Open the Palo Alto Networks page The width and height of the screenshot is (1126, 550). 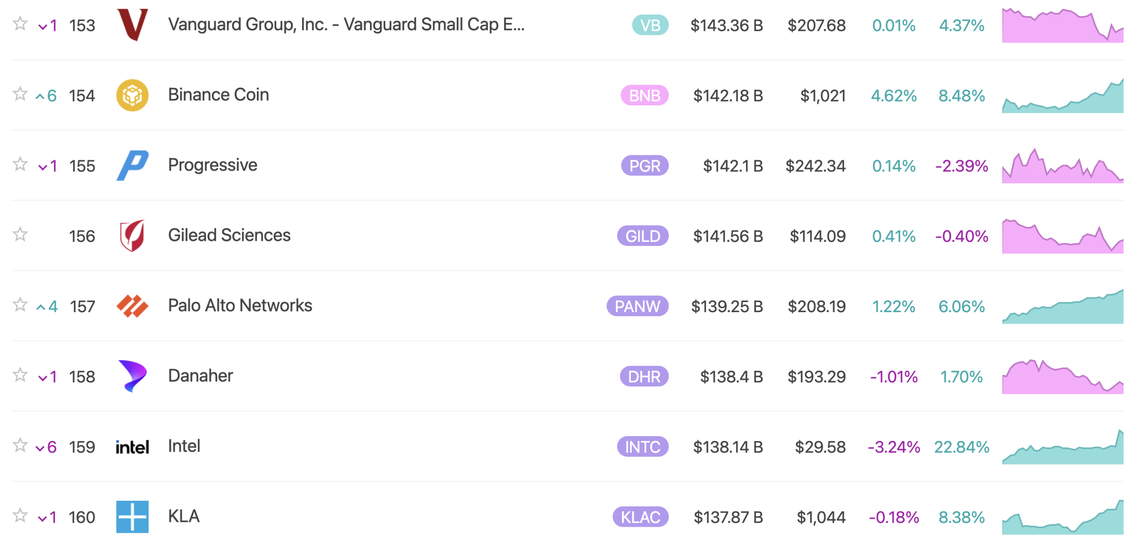point(240,306)
